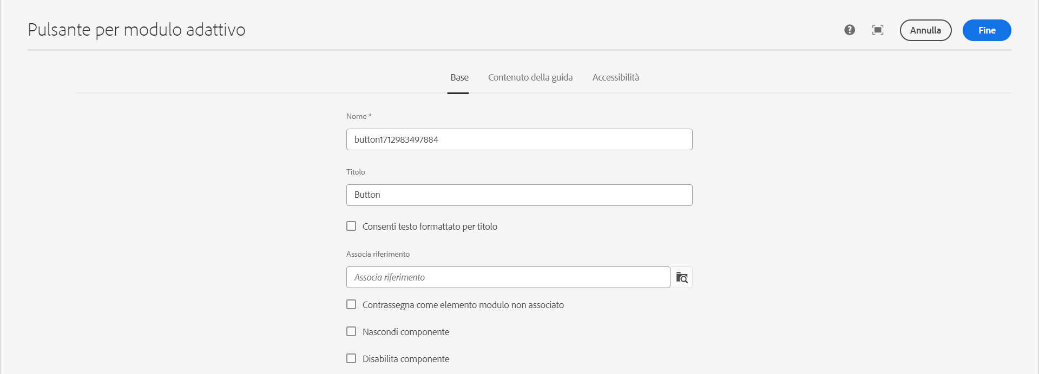
Task: Open the reference browse folder icon
Action: pos(682,277)
